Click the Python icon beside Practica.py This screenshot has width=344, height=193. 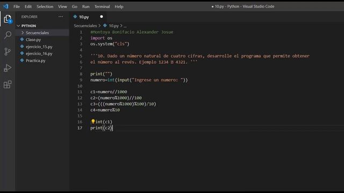click(x=22, y=60)
